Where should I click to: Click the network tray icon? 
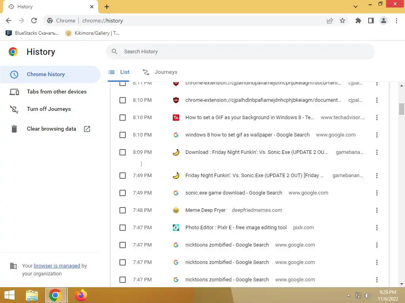358,296
